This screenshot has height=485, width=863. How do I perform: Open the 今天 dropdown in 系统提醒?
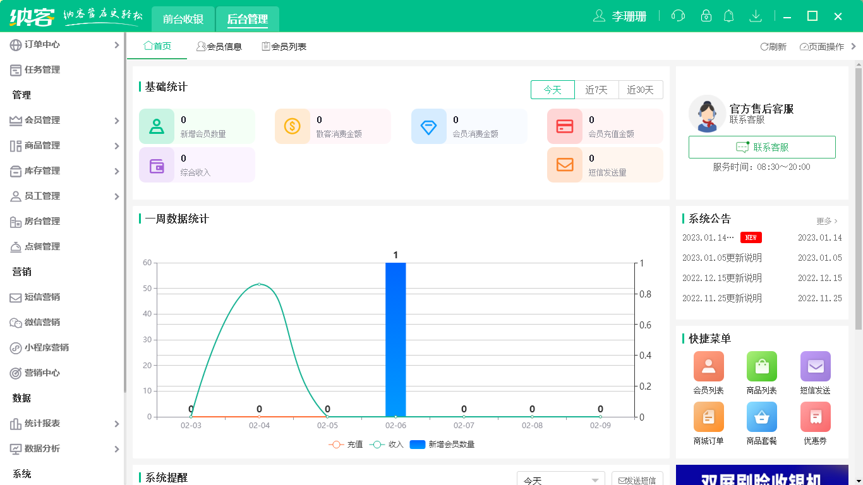point(560,479)
